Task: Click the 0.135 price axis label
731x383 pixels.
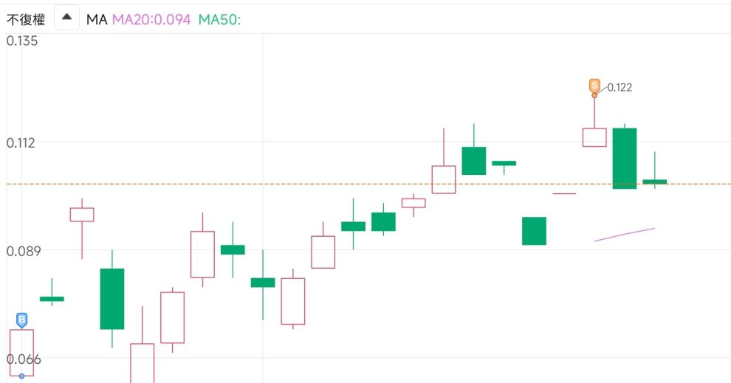Action: coord(22,41)
